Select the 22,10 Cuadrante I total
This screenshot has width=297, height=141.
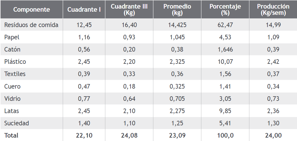(84, 135)
